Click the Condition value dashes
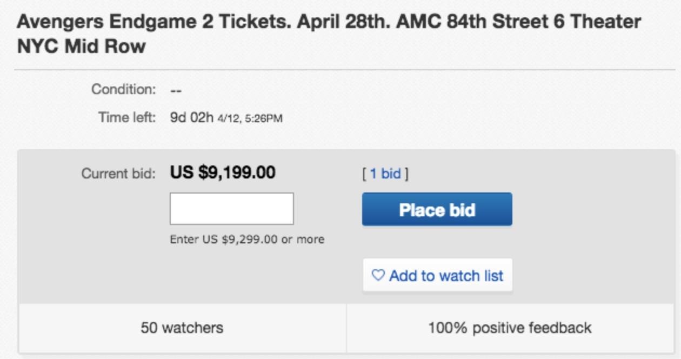This screenshot has width=681, height=359. [x=176, y=90]
